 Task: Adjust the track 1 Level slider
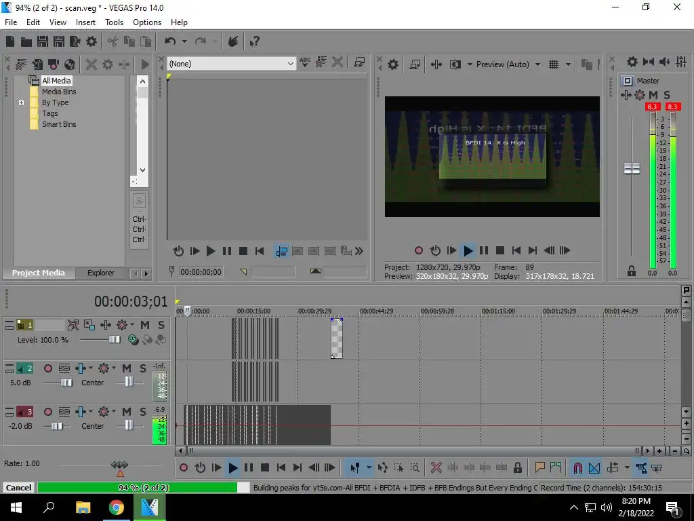tap(114, 340)
